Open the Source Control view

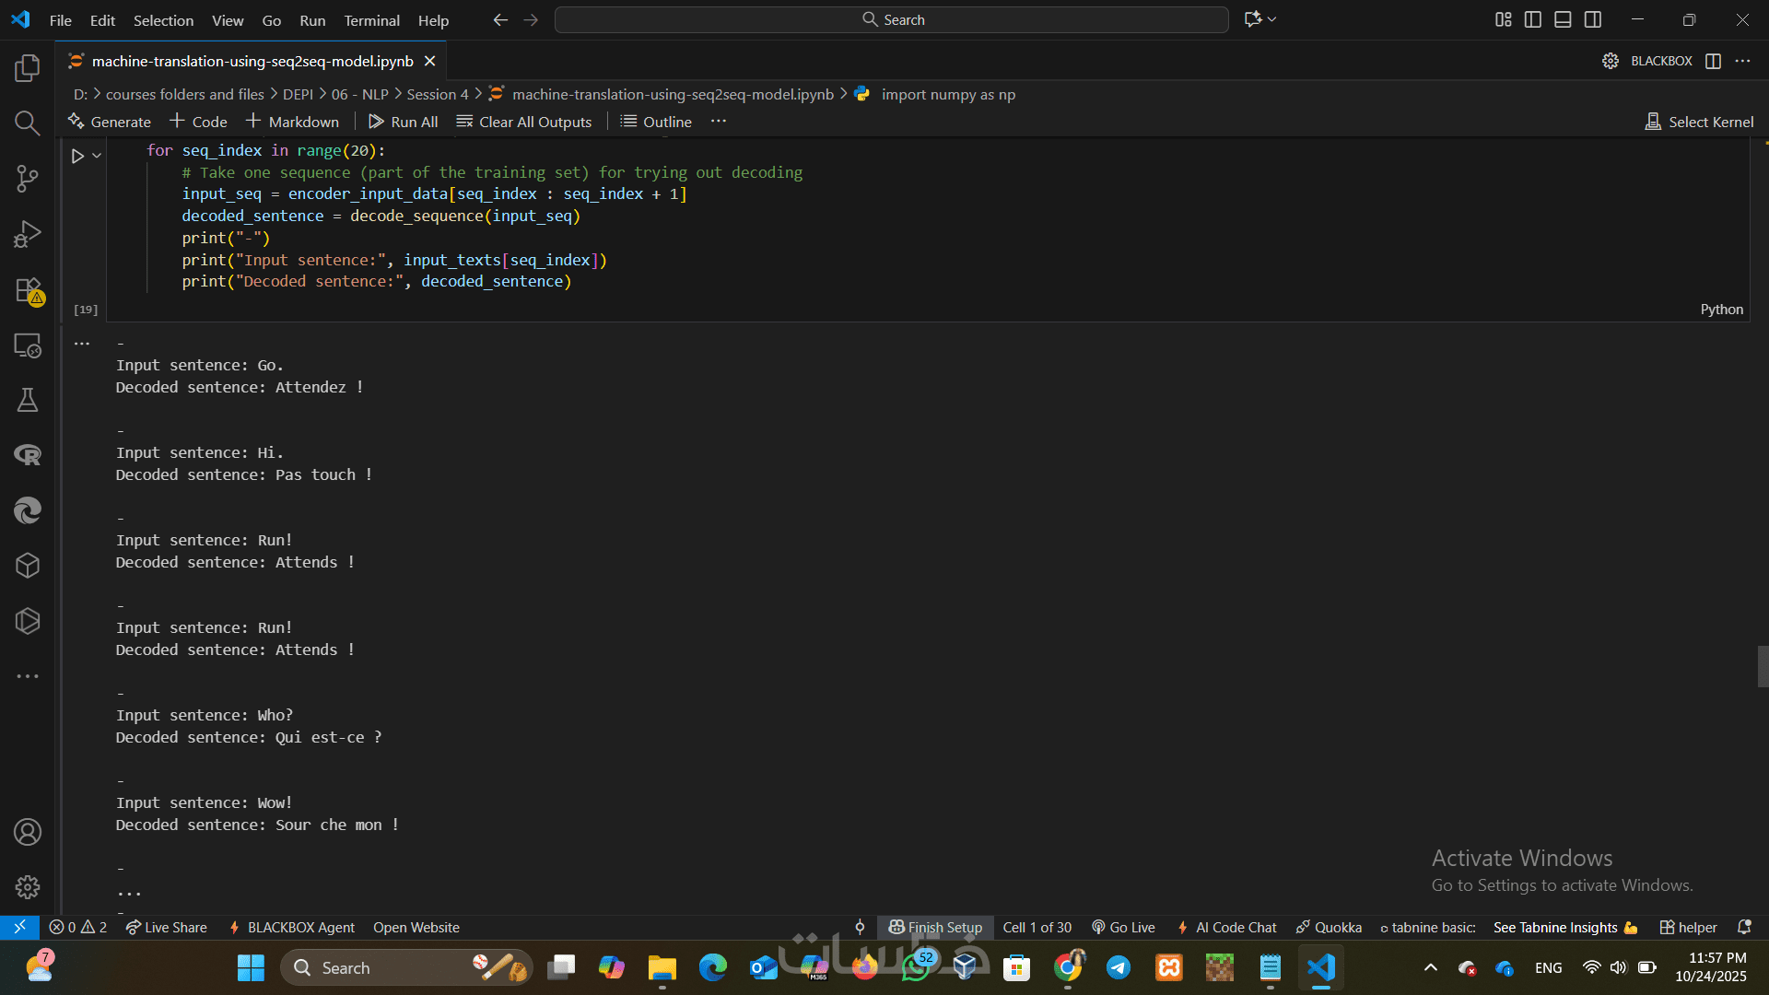(28, 179)
